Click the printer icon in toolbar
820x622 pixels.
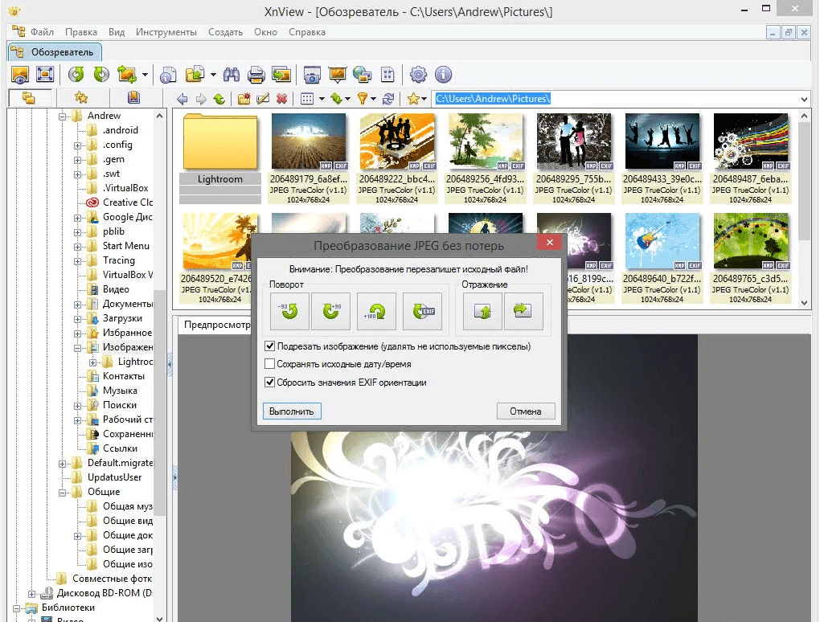pos(256,76)
